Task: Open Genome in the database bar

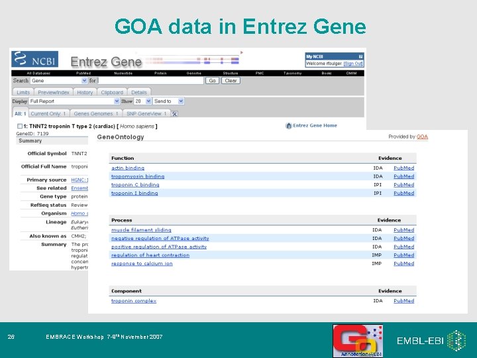Action: coord(193,73)
